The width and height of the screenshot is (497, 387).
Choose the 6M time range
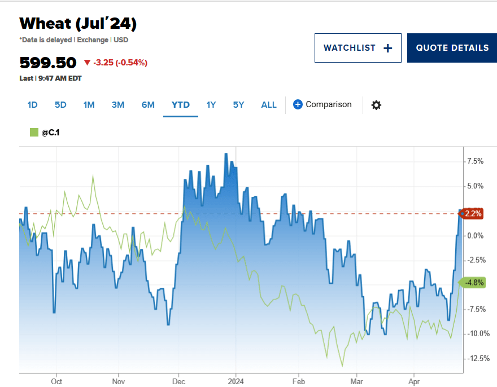pyautogui.click(x=148, y=105)
